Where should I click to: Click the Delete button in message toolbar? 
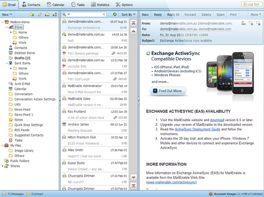pyautogui.click(x=206, y=14)
